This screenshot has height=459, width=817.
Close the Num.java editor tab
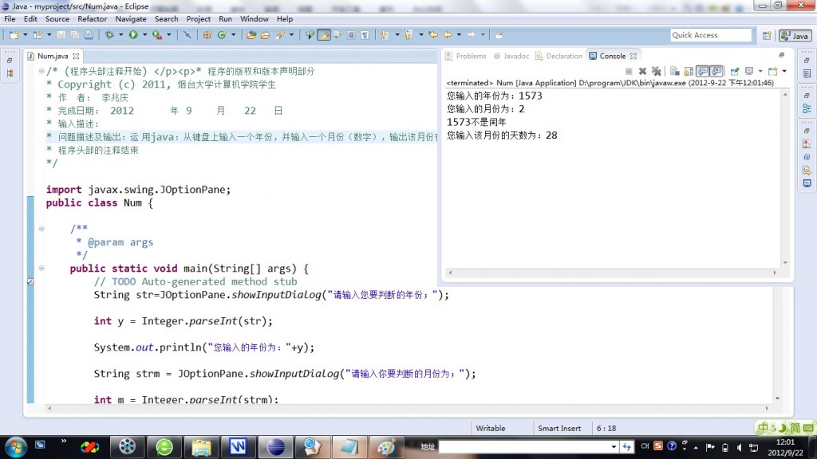pos(76,56)
